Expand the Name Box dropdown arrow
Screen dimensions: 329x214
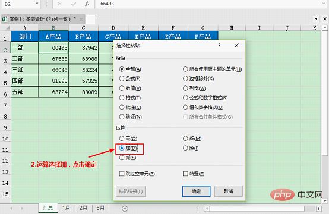click(37, 4)
